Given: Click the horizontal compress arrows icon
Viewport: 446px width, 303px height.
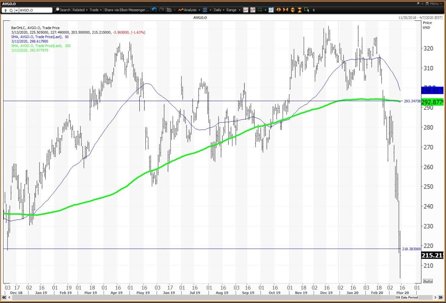Looking at the screenshot, I should click(285, 10).
